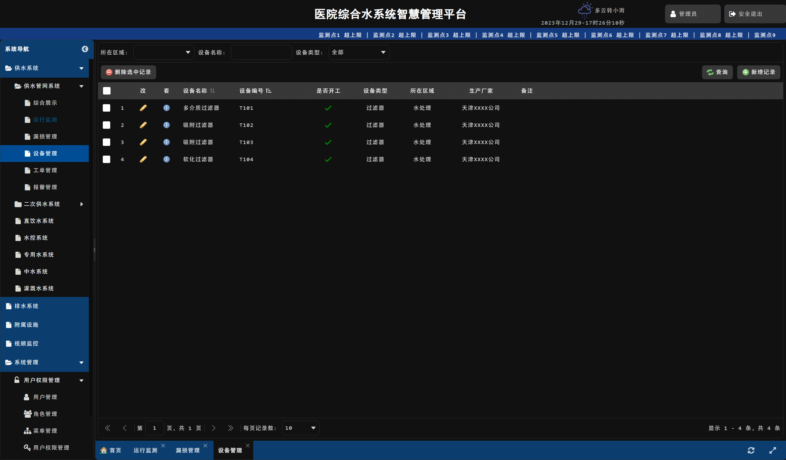Image resolution: width=786 pixels, height=460 pixels.
Task: Click the page number input field
Action: [x=155, y=428]
